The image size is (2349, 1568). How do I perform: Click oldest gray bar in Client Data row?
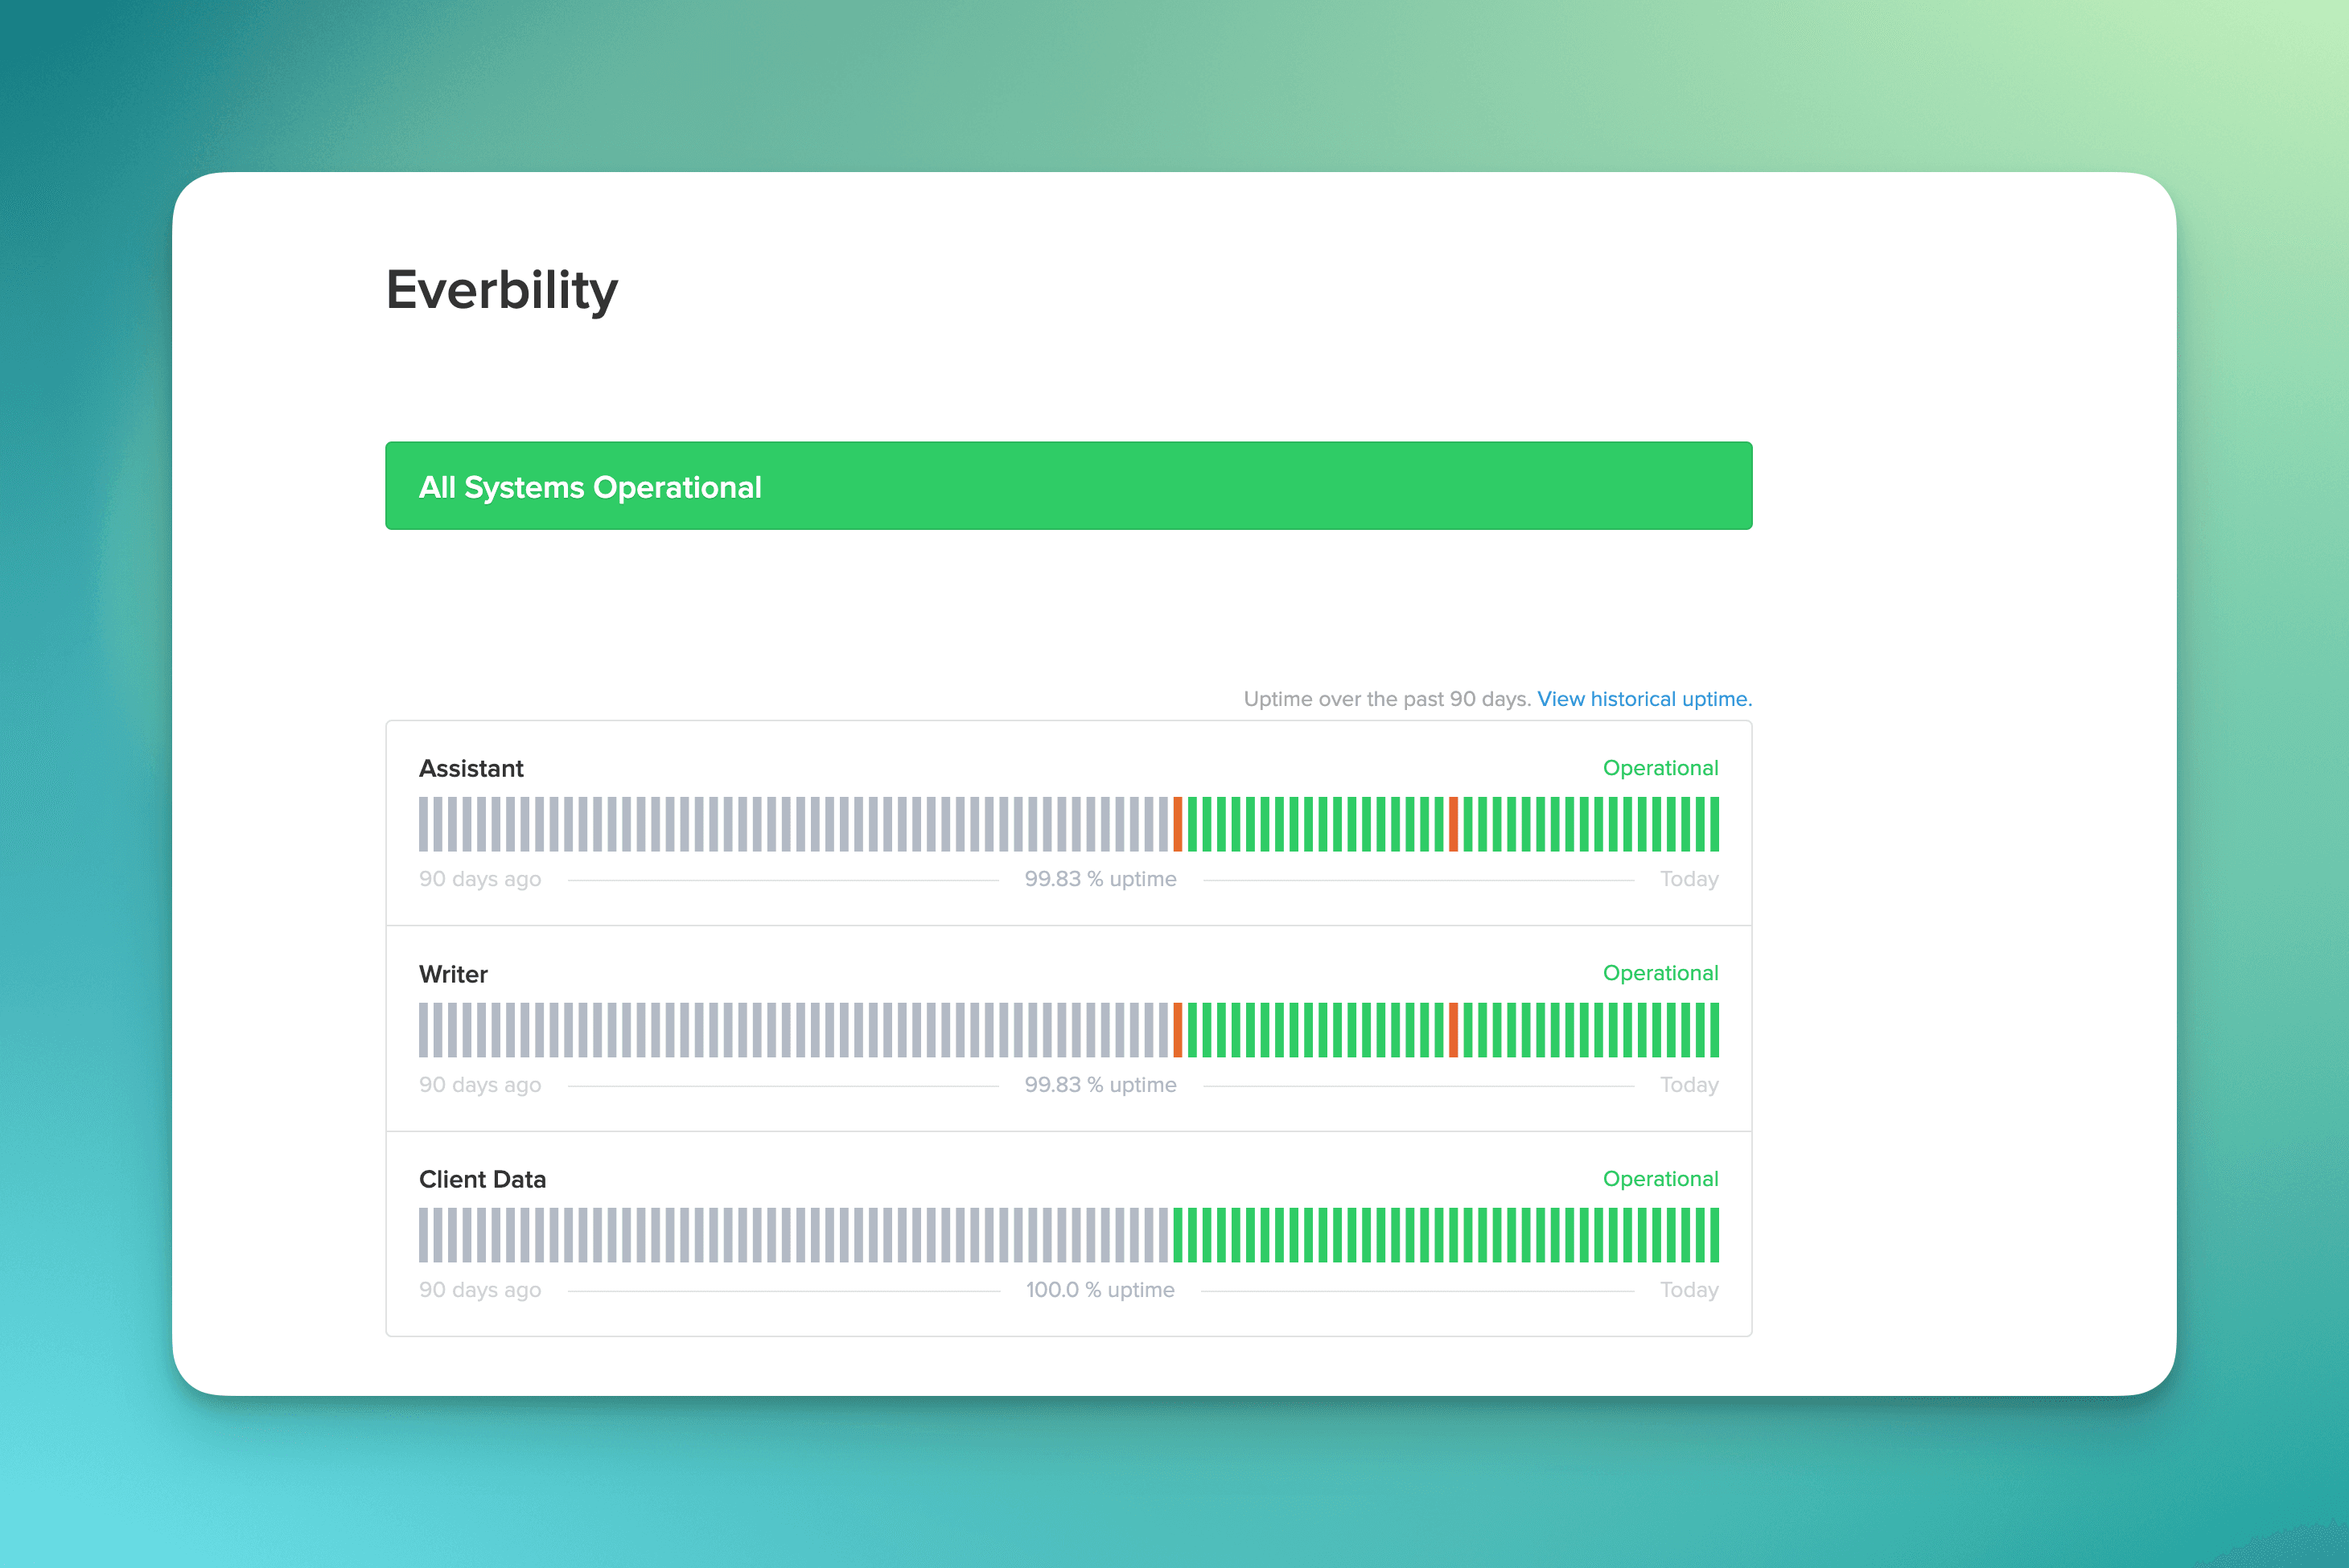point(424,1235)
